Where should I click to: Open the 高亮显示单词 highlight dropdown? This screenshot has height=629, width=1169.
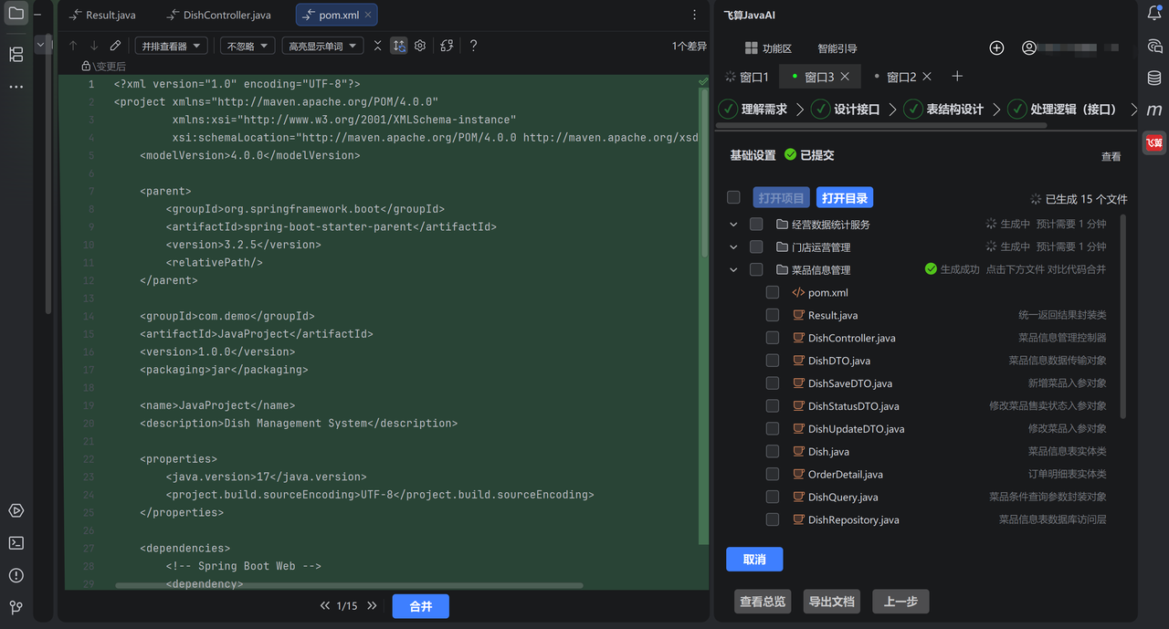(x=323, y=46)
